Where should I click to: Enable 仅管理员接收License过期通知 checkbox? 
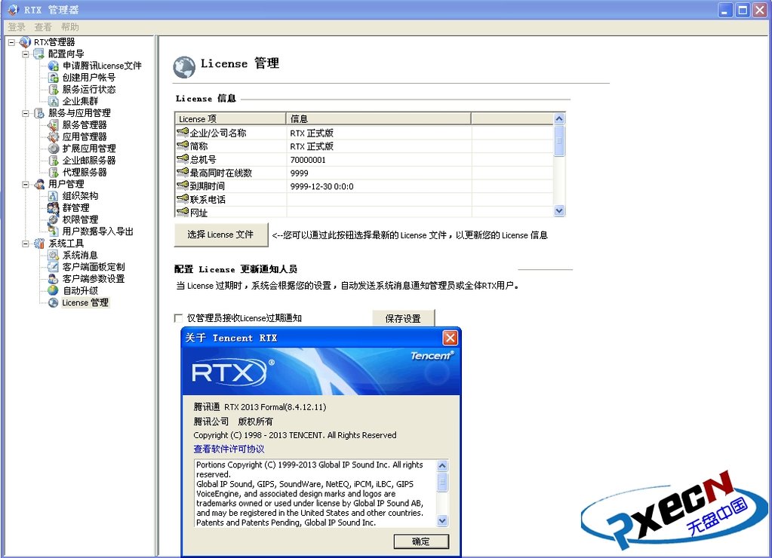click(179, 318)
